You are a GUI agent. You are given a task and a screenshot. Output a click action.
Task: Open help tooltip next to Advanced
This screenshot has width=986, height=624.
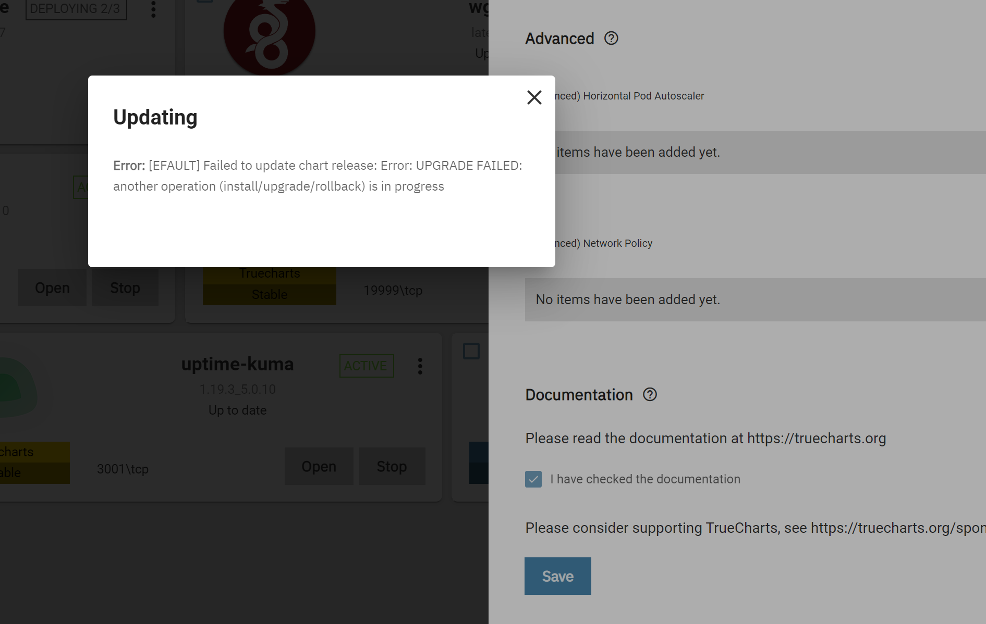[x=611, y=39]
